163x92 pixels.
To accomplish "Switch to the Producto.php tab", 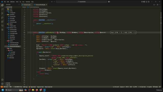I will pyautogui.click(x=27, y=5).
